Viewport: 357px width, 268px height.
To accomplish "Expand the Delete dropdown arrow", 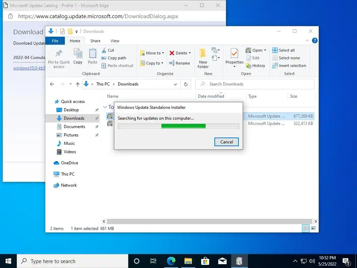I will pyautogui.click(x=190, y=53).
